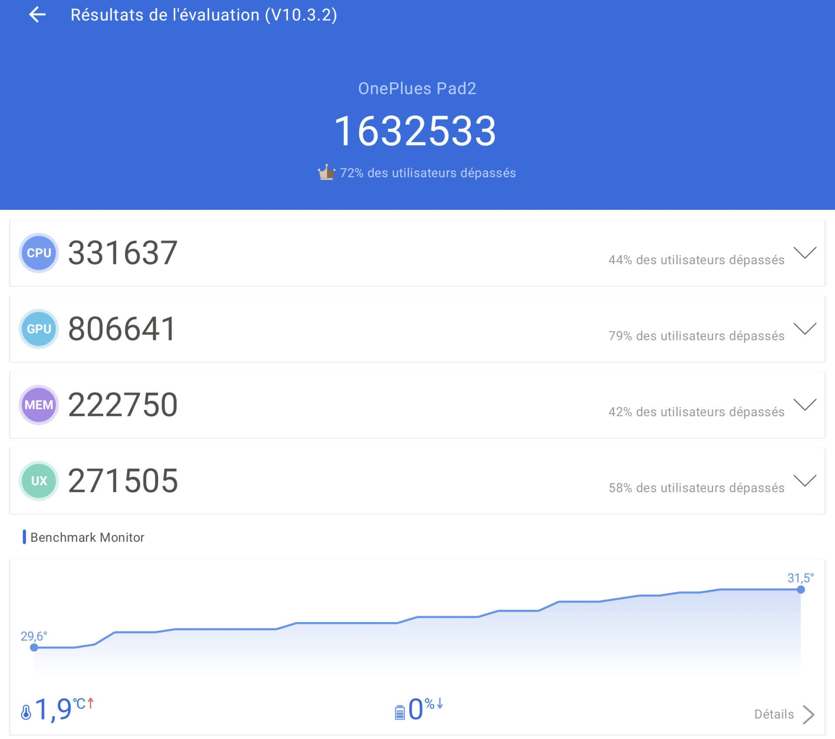Screen dimensions: 835x739
Task: Go back using the arrow icon
Action: (x=37, y=15)
